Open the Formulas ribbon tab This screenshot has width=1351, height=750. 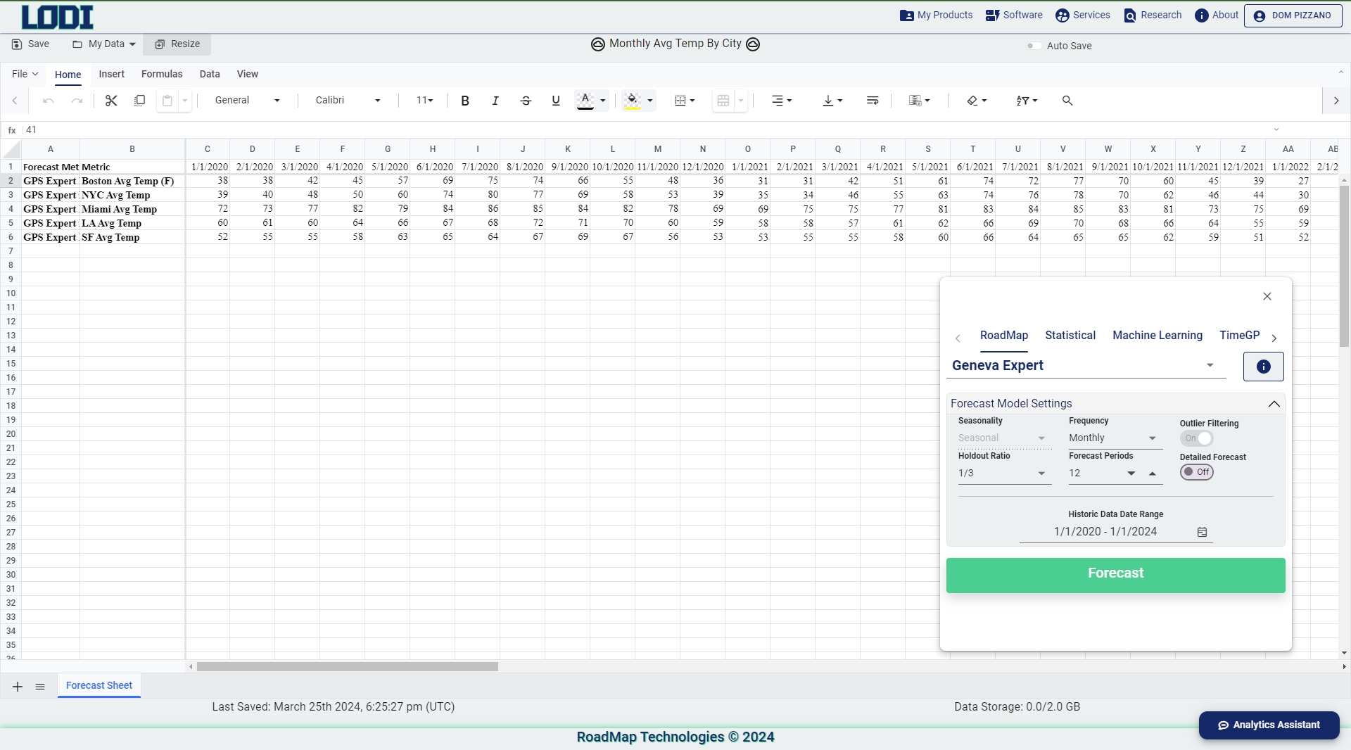coord(162,74)
